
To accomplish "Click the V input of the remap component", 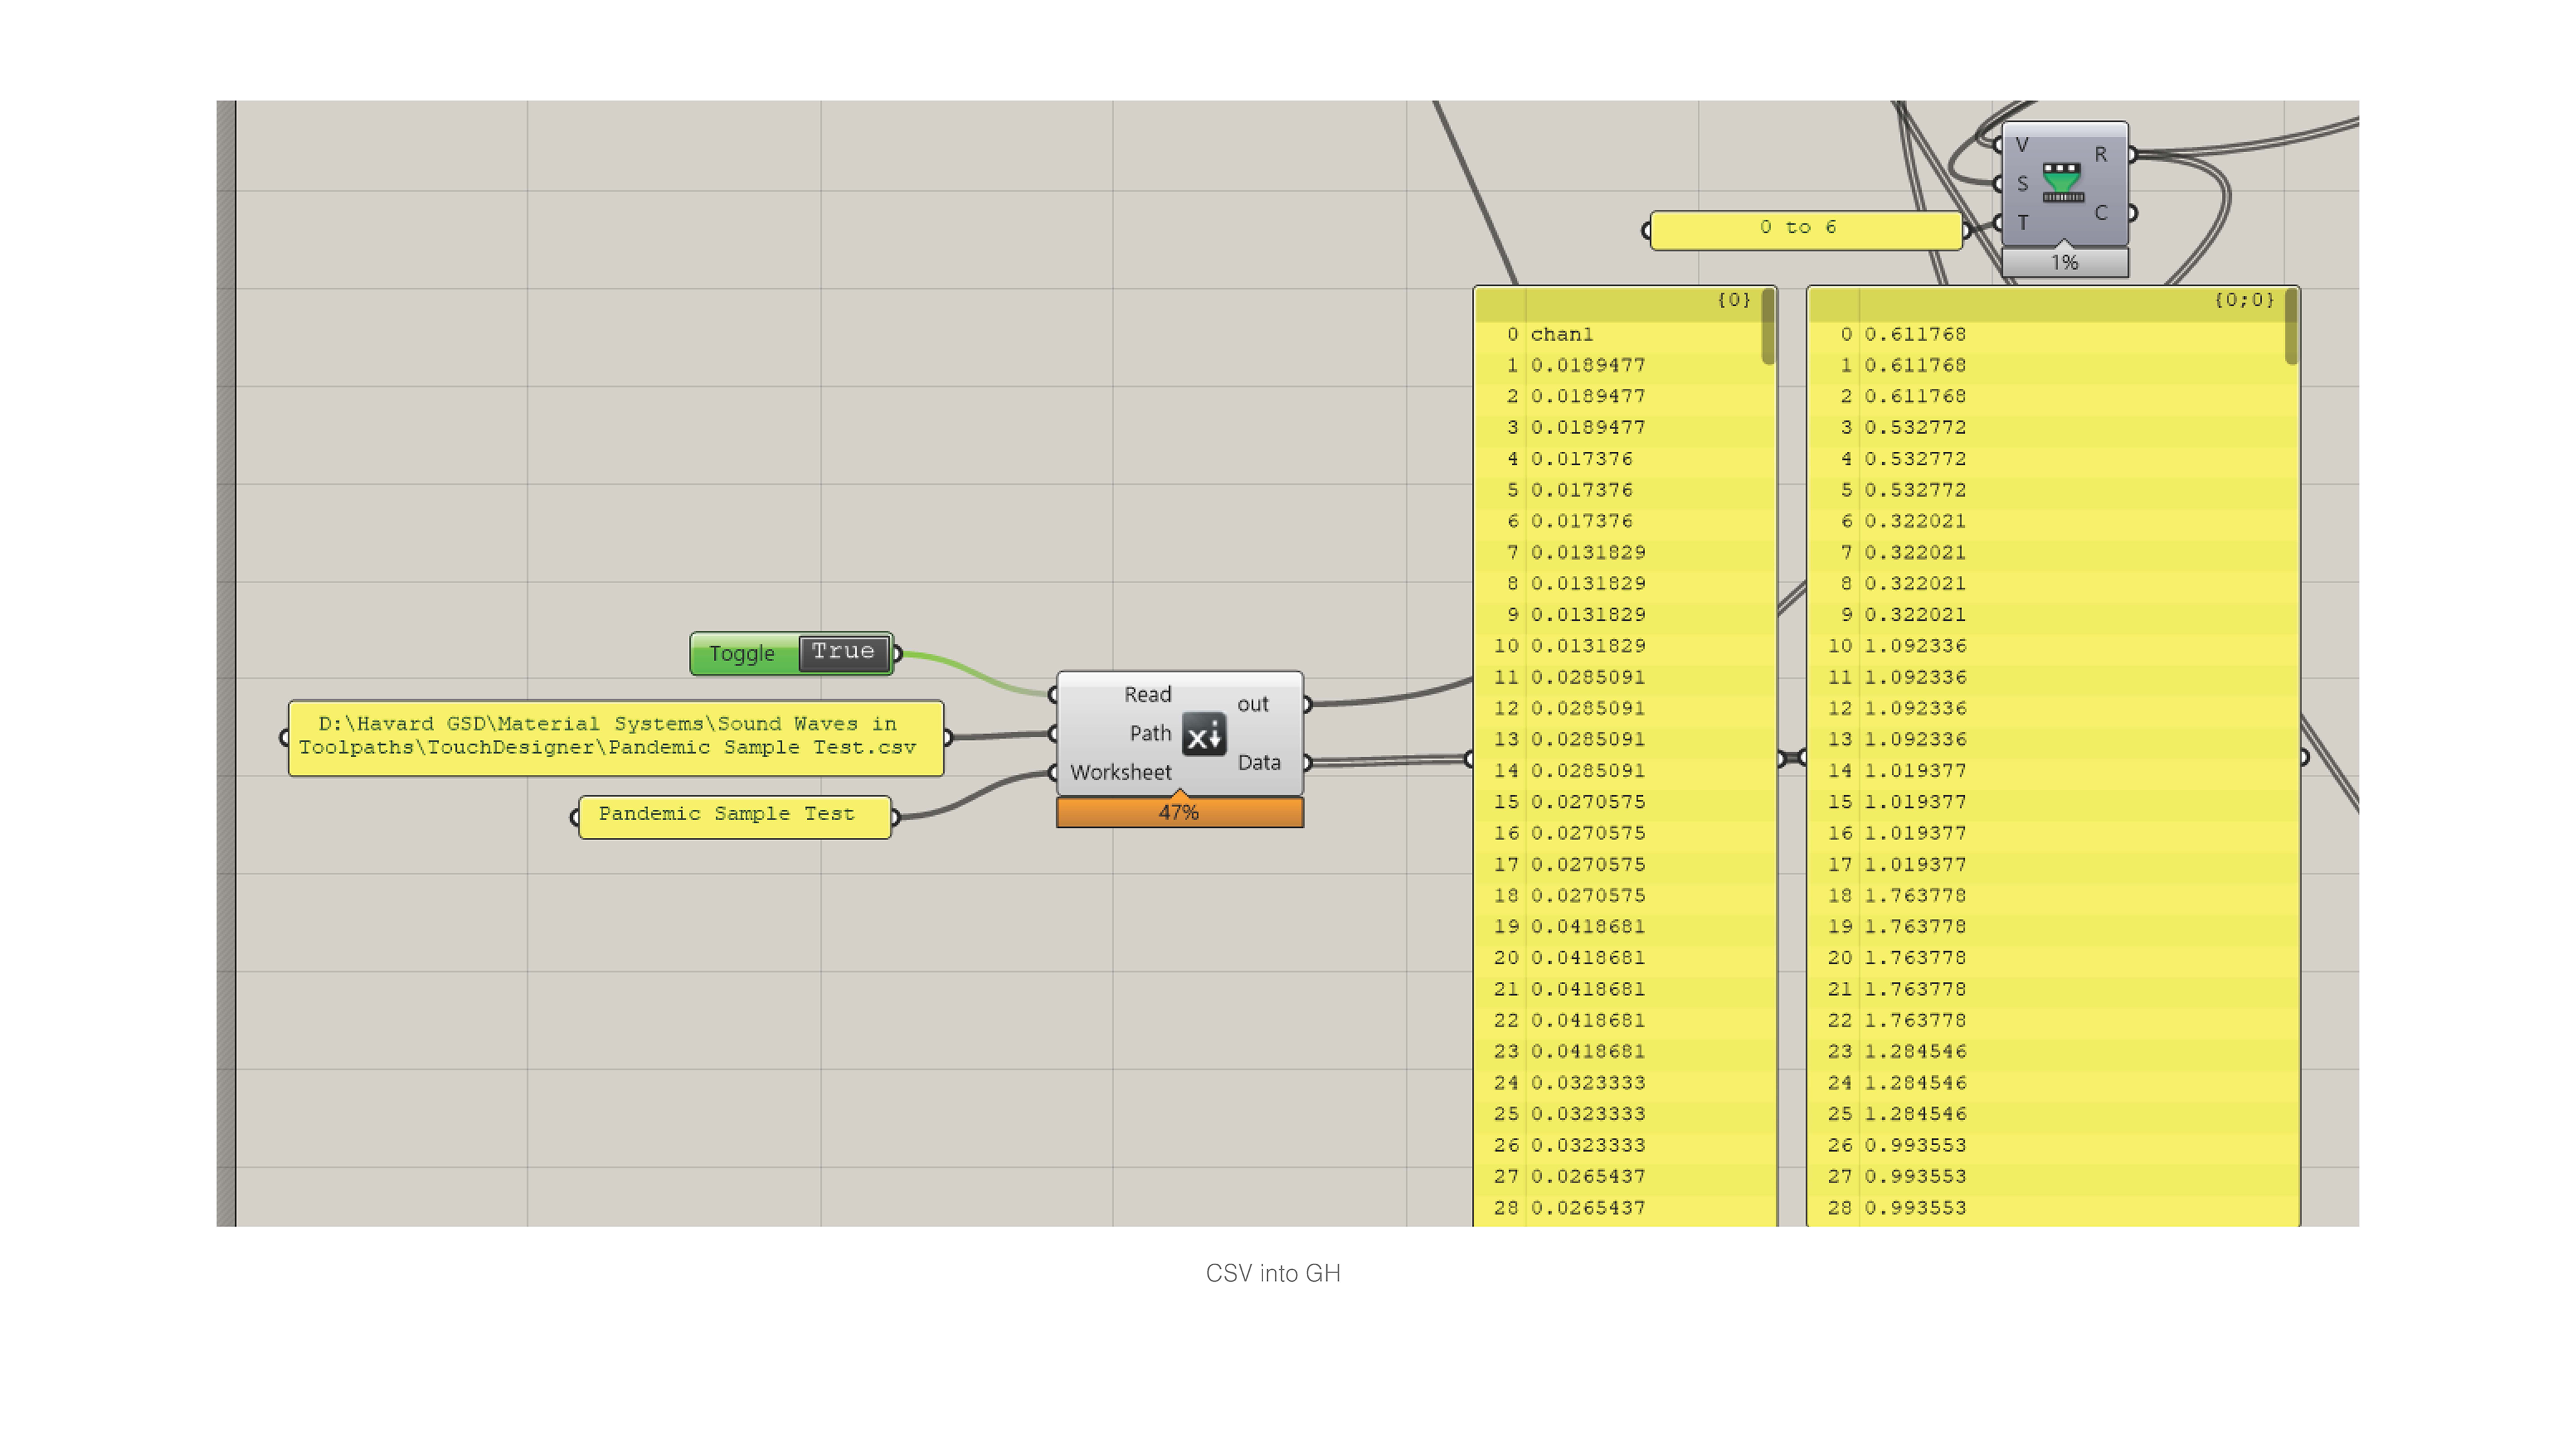I will [x=2022, y=146].
